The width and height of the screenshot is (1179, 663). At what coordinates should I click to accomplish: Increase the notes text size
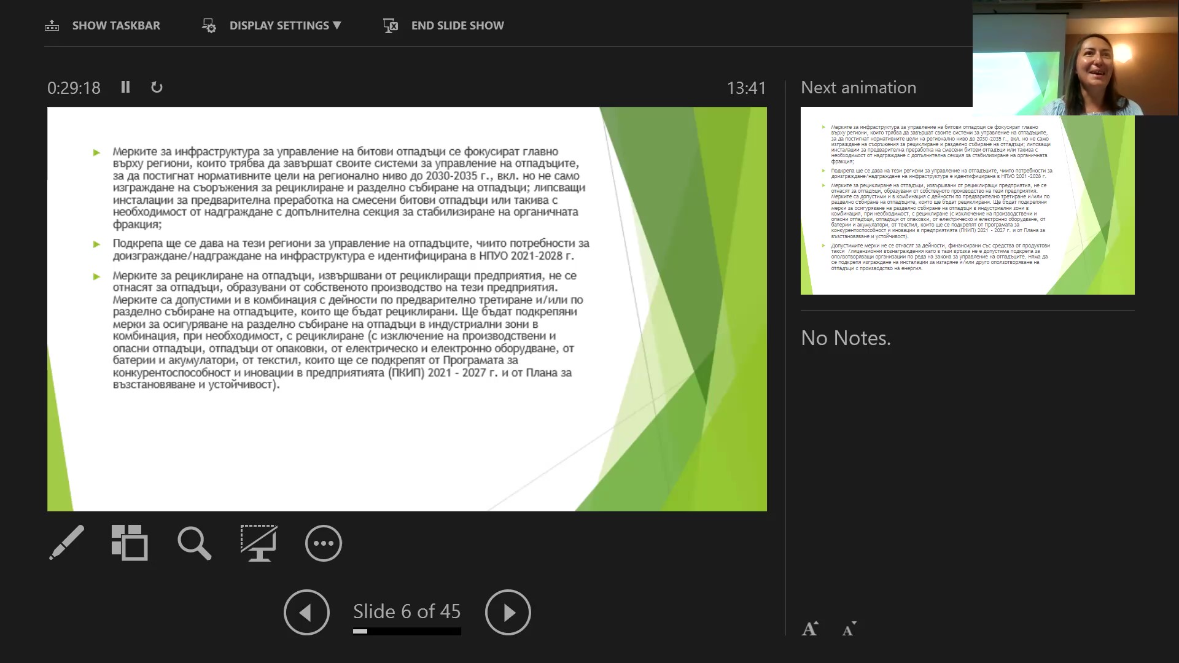pos(809,629)
